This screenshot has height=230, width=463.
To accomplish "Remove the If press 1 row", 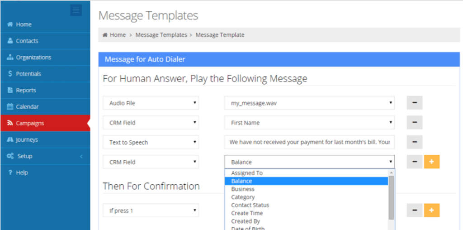I will tap(415, 211).
